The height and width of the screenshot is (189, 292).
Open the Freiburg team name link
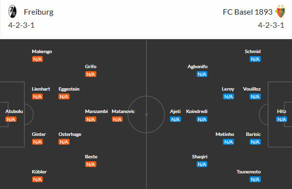(38, 12)
